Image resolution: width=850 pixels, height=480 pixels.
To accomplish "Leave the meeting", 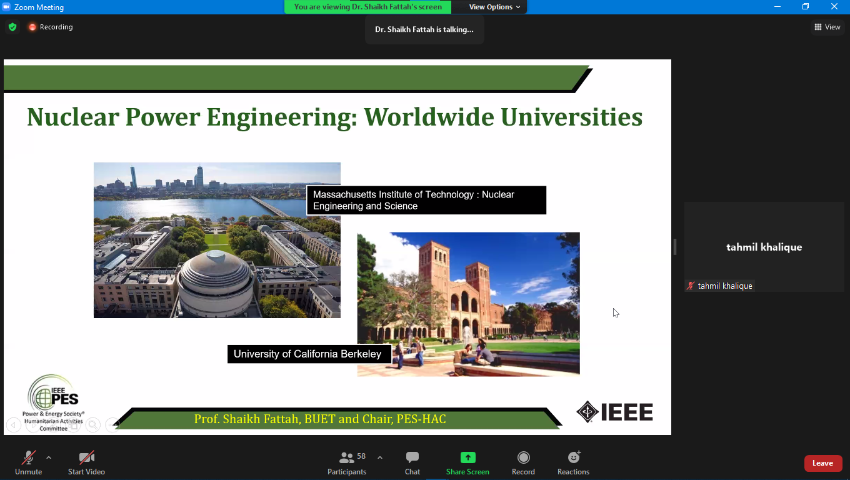I will tap(822, 463).
